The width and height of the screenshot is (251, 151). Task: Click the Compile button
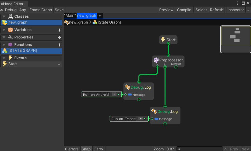[x=184, y=10]
